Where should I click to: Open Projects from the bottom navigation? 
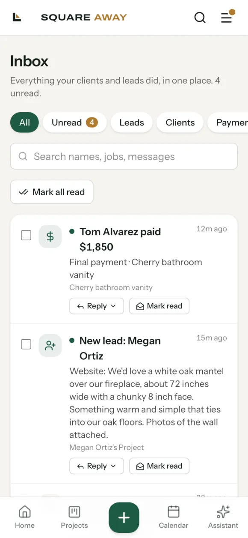pyautogui.click(x=74, y=517)
